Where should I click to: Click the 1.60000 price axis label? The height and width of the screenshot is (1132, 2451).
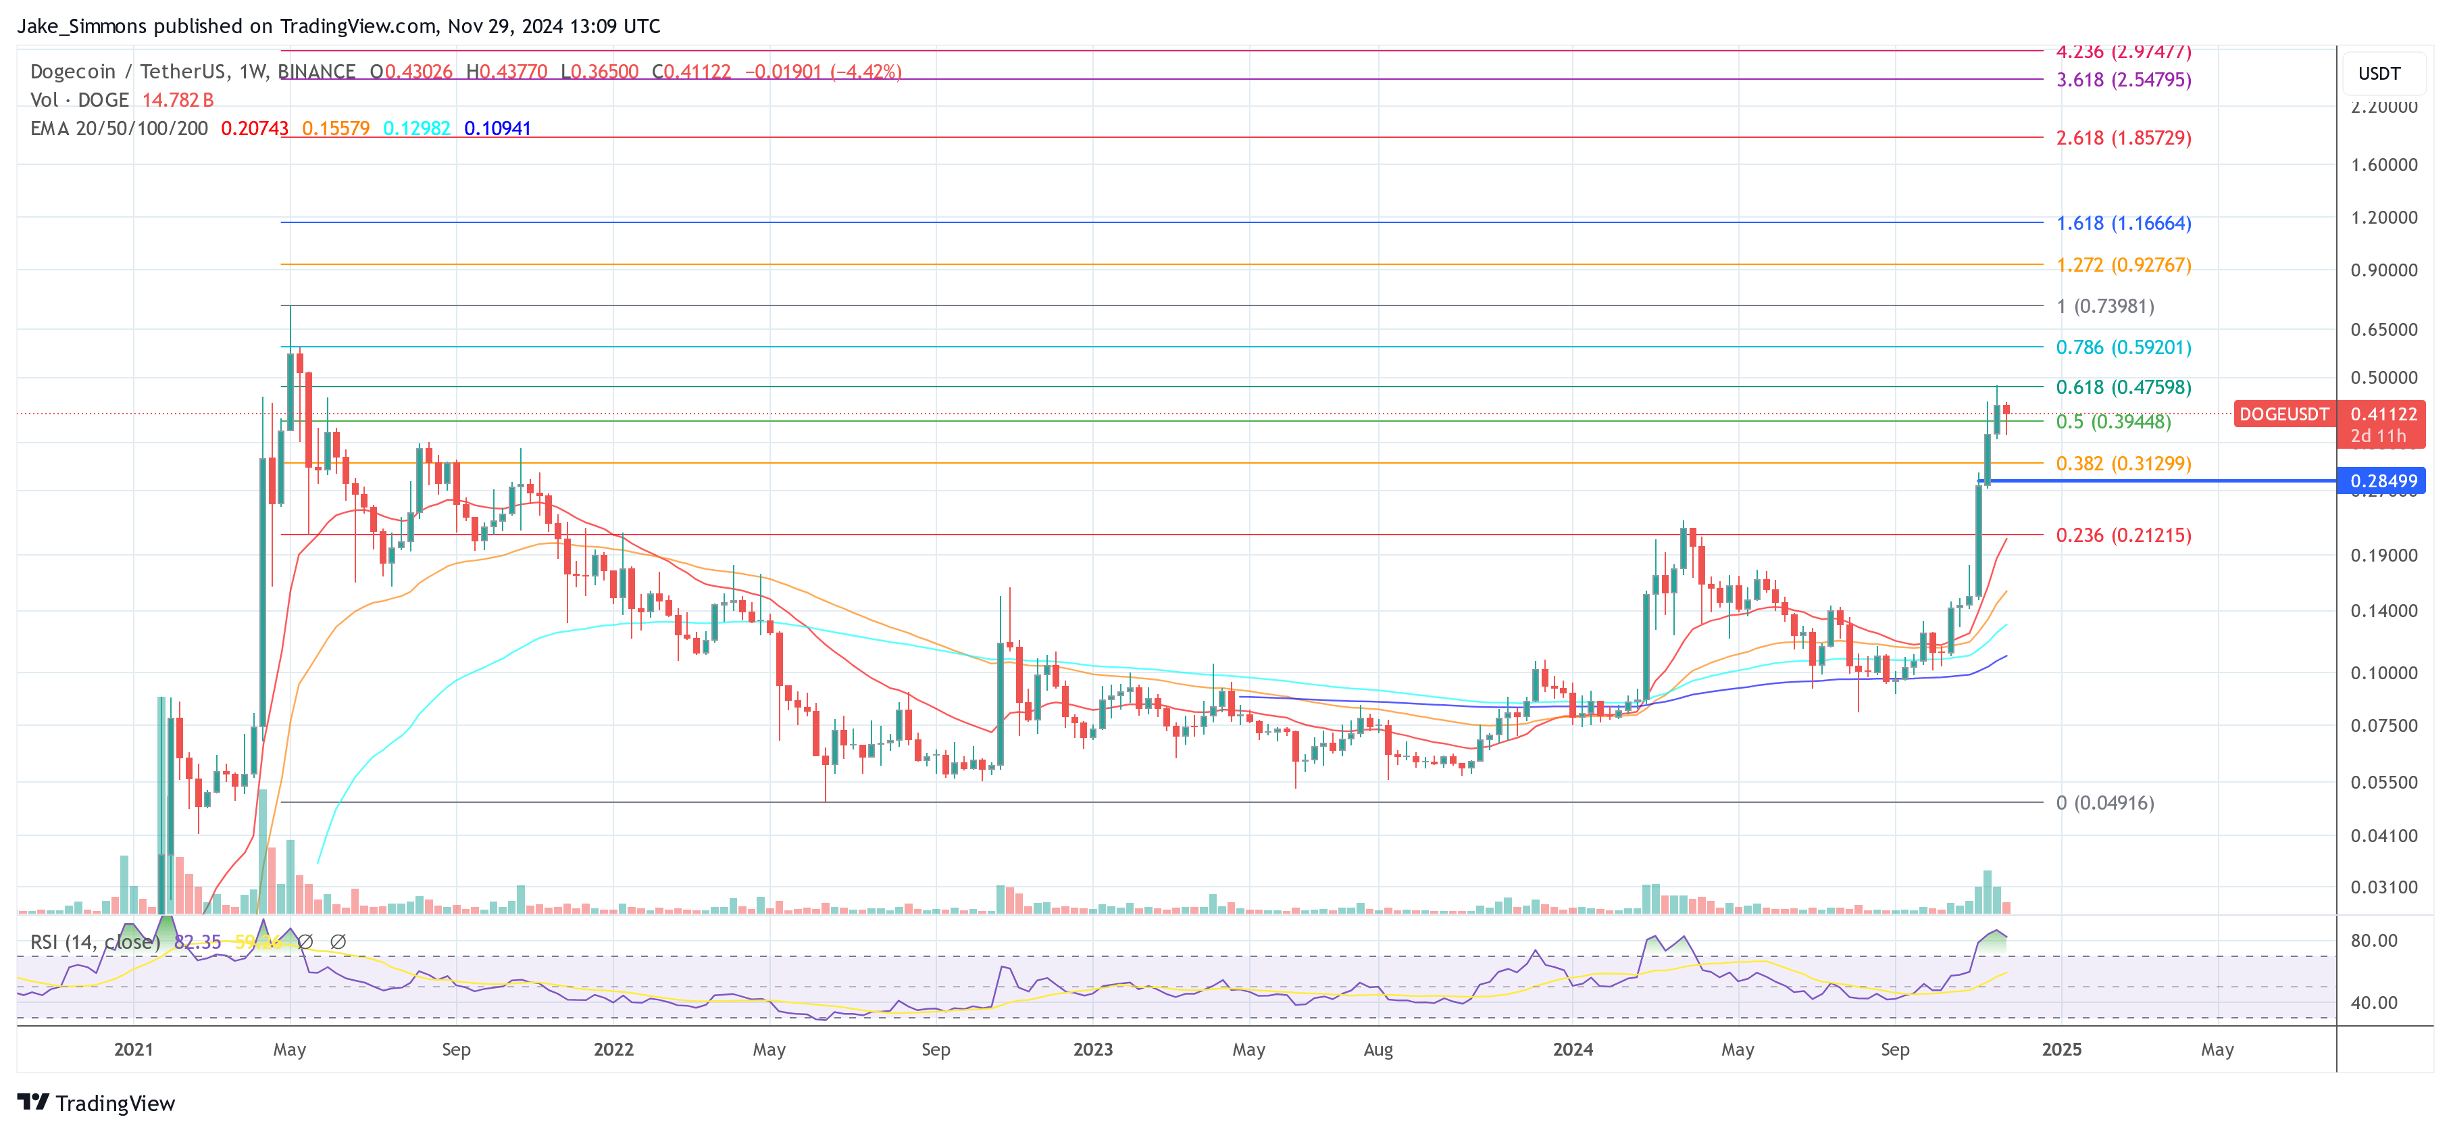pyautogui.click(x=2383, y=165)
